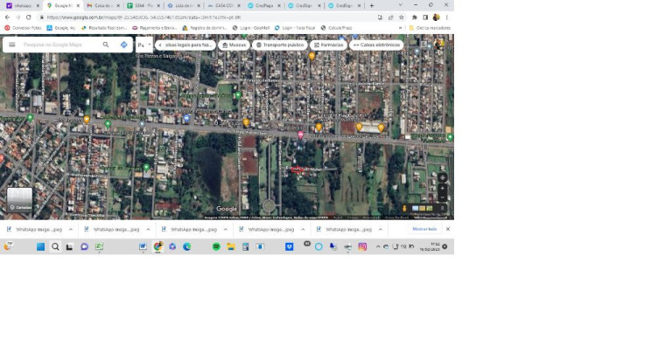The height and width of the screenshot is (339, 672).
Task: Open directions with the blue diamond icon
Action: pos(124,45)
